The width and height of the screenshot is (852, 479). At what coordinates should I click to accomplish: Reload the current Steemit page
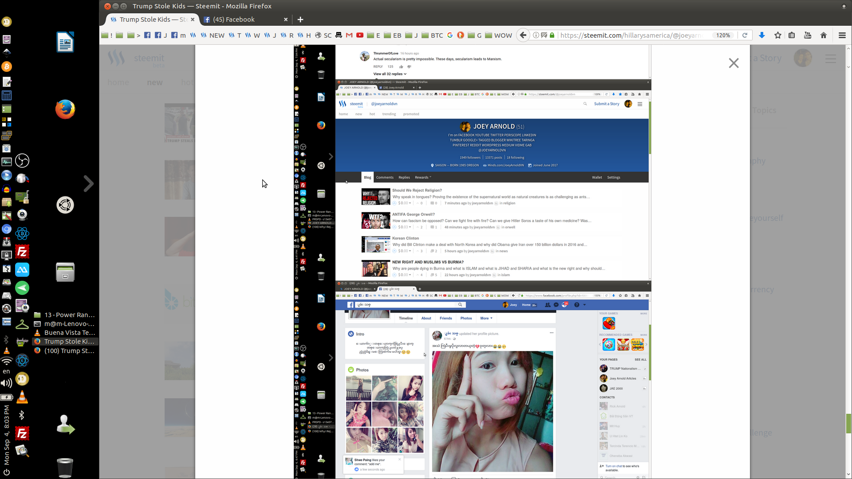tap(745, 35)
